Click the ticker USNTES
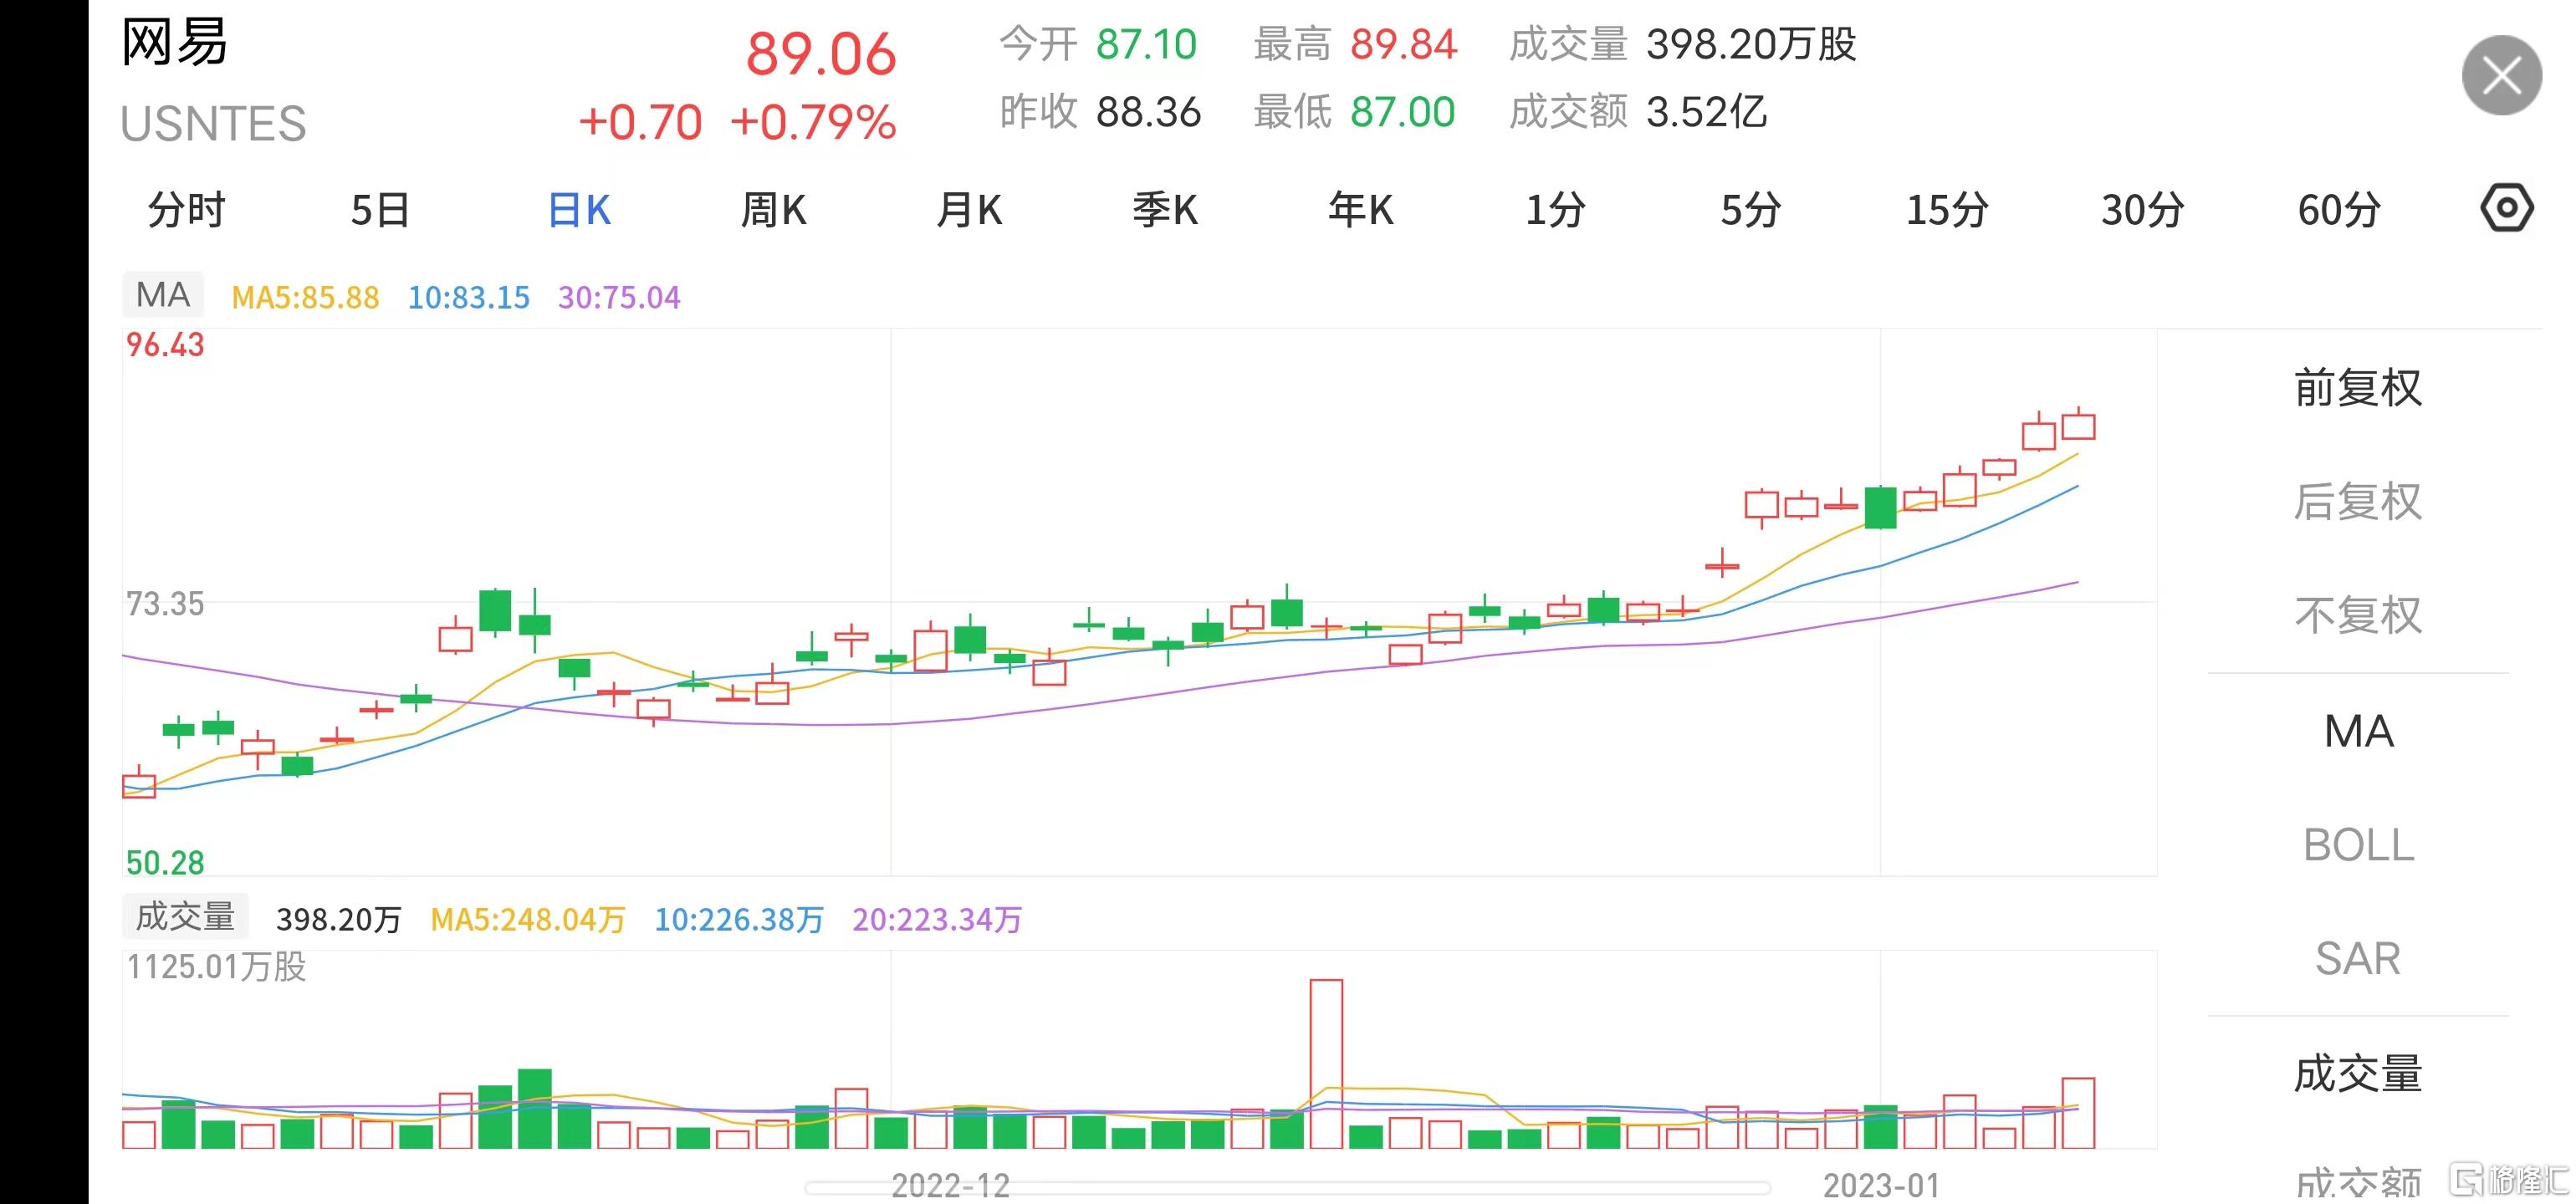 click(x=213, y=124)
